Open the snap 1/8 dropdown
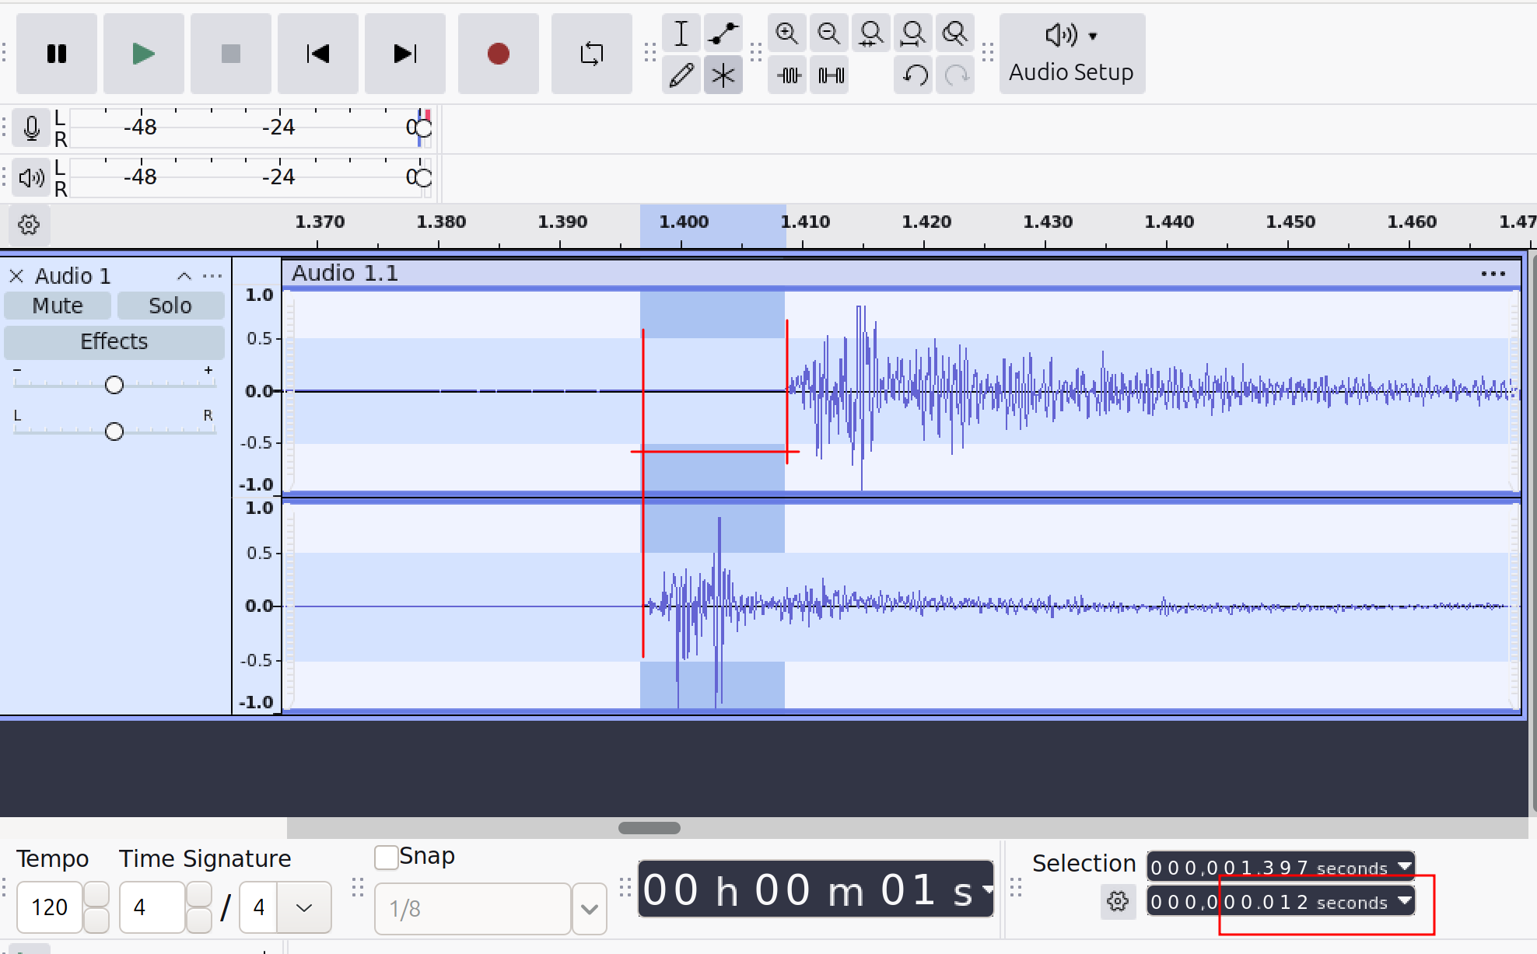This screenshot has height=954, width=1537. tap(590, 908)
